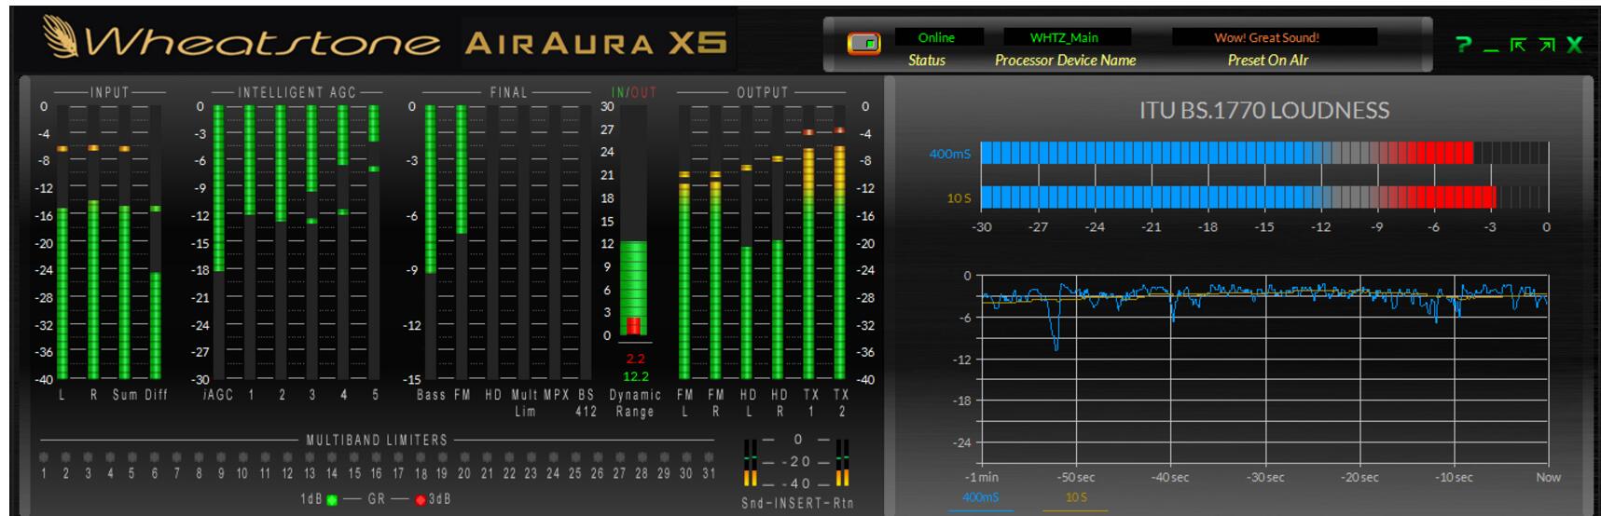
Task: Click the up-right arrow window icon
Action: (x=1547, y=45)
